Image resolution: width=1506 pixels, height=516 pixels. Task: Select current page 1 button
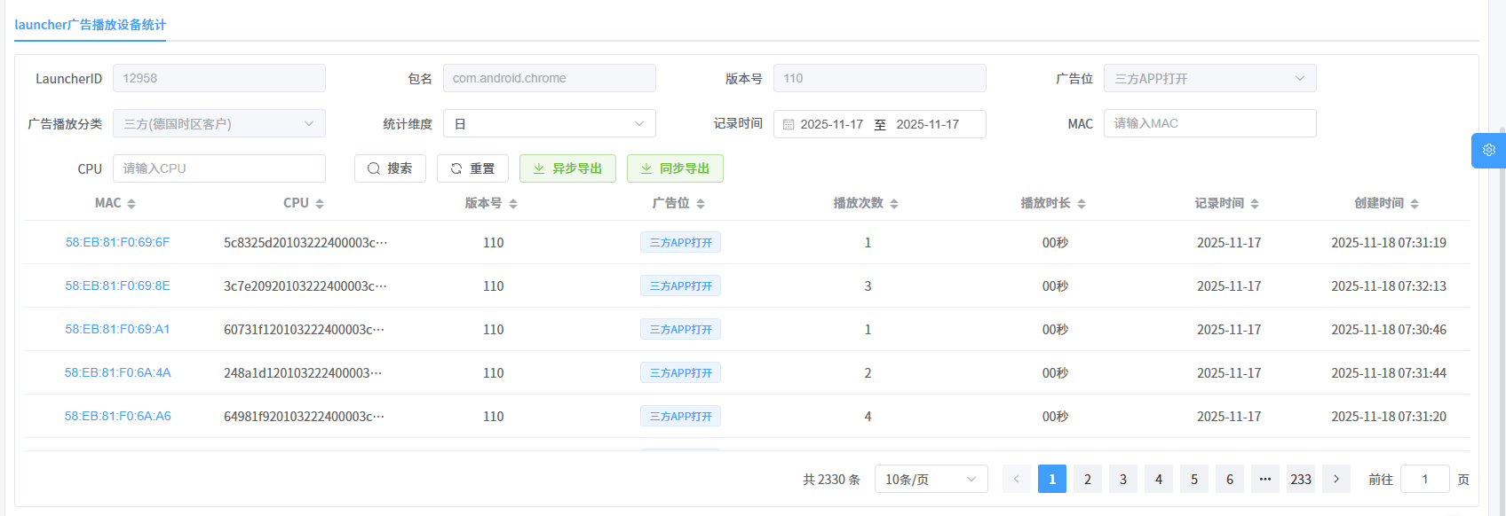(1052, 479)
